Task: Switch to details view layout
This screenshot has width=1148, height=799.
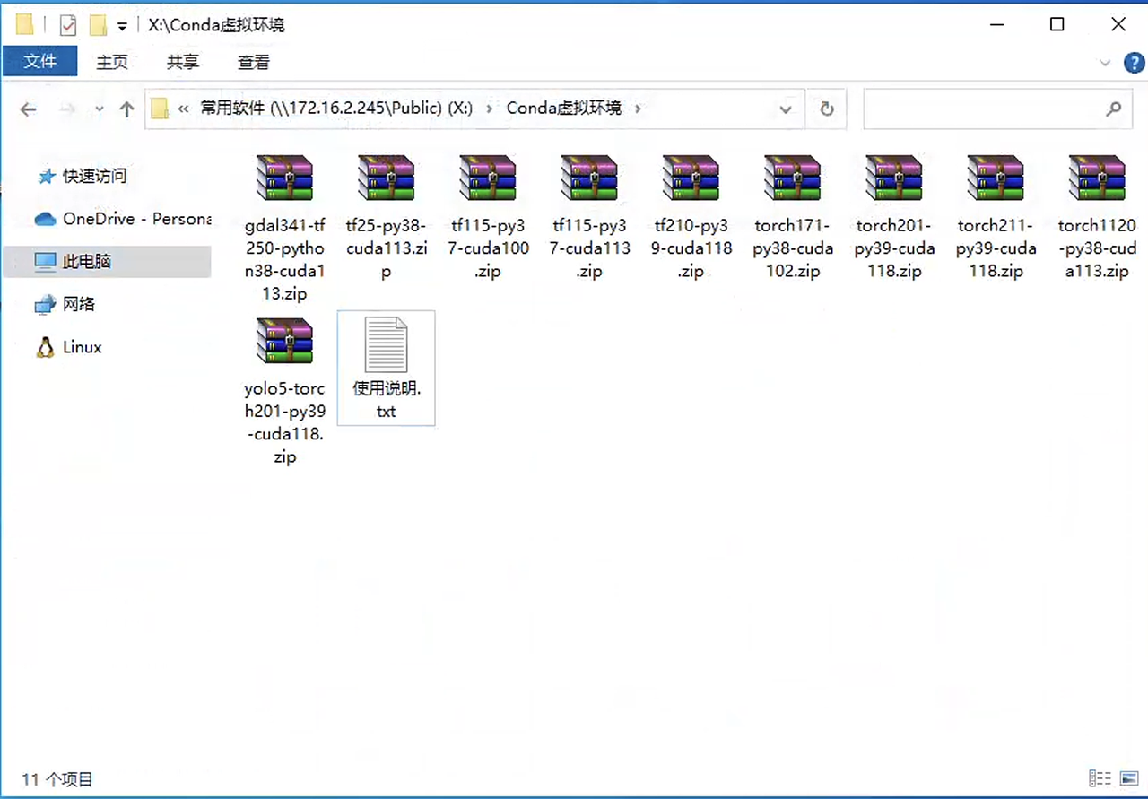Action: coord(1100,778)
